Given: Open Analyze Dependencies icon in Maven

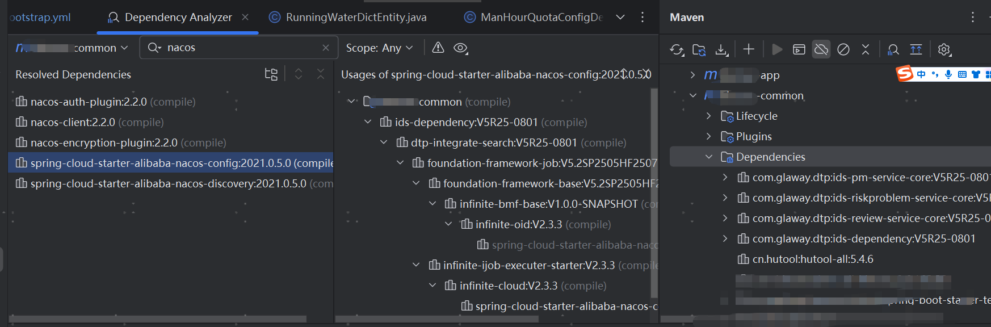Looking at the screenshot, I should coord(893,49).
